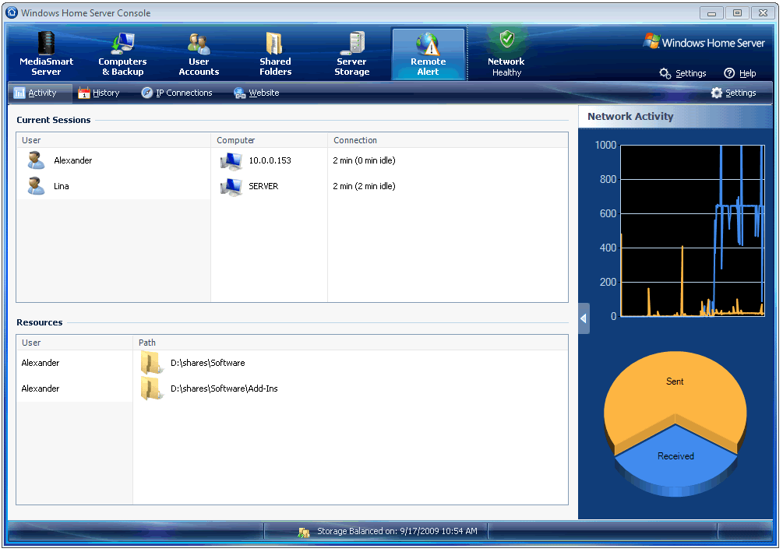
Task: Open the MediaSmart Server tab
Action: coord(46,54)
